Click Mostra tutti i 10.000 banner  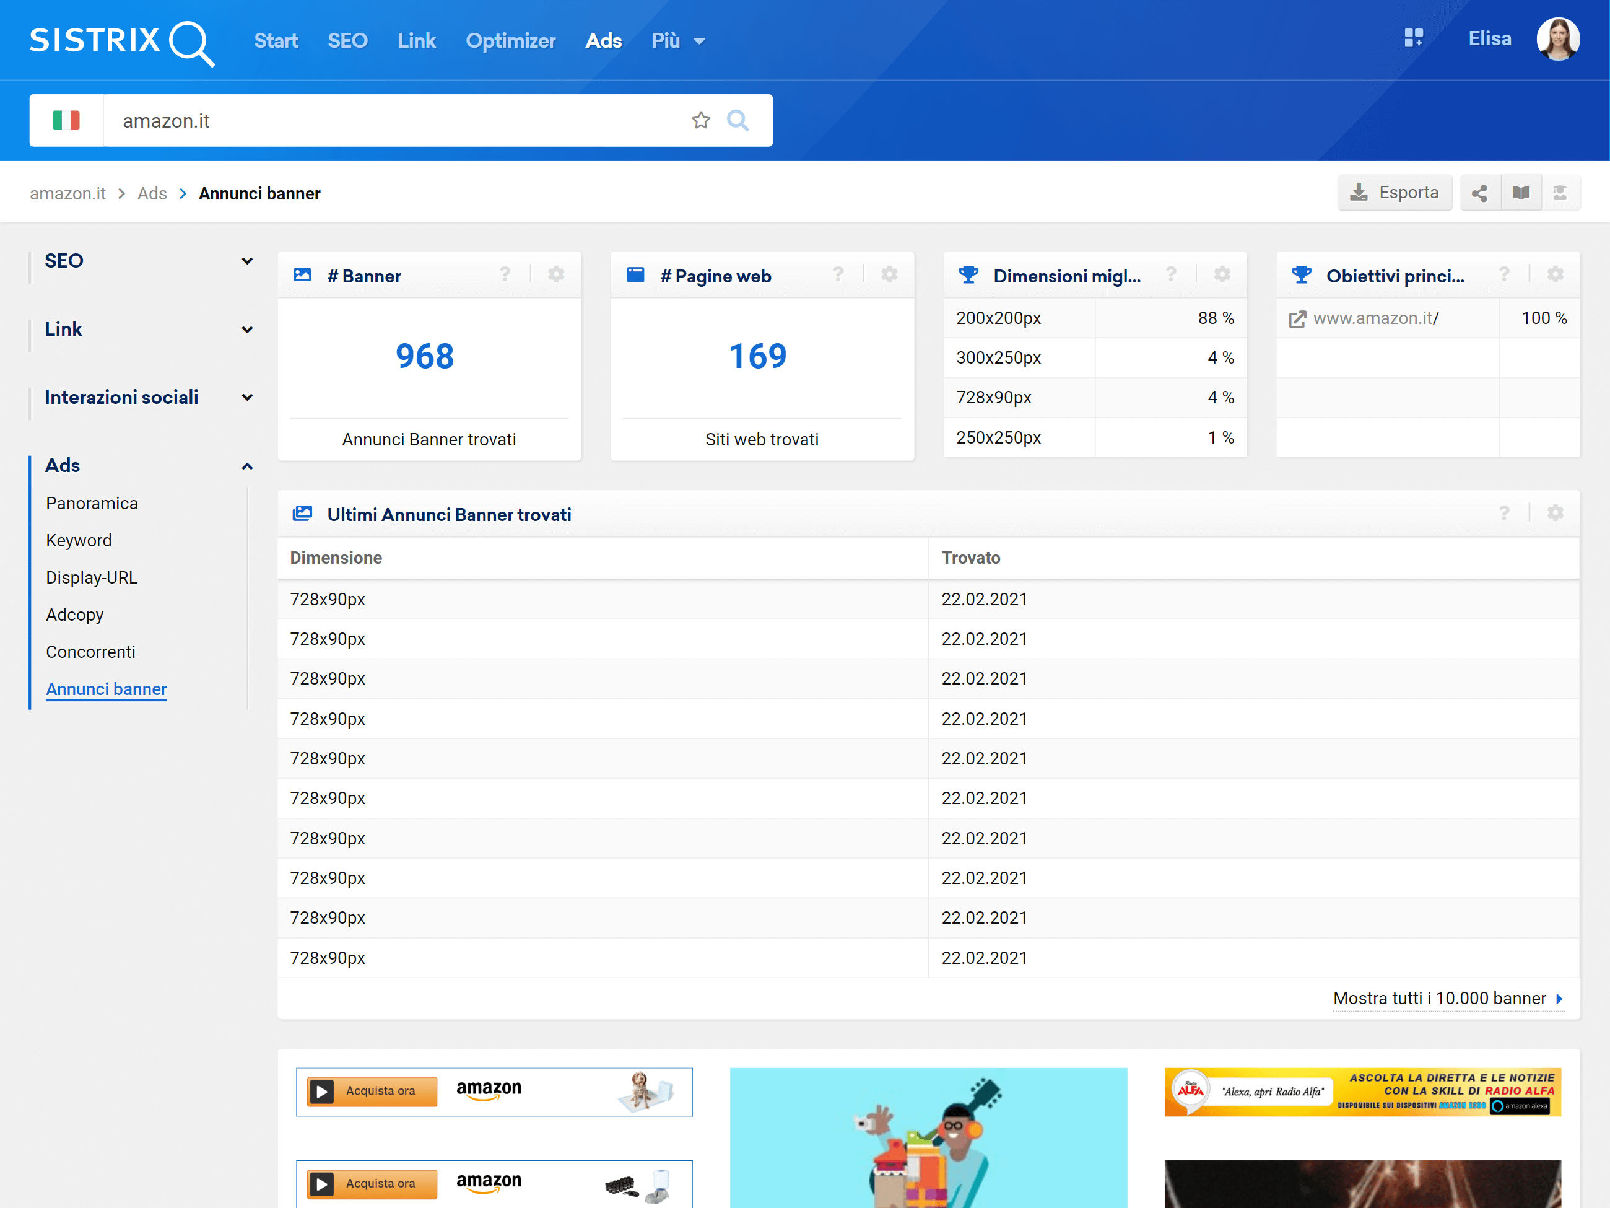point(1447,998)
